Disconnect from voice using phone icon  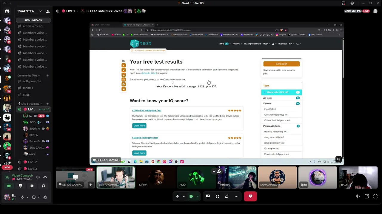pyautogui.click(x=45, y=177)
